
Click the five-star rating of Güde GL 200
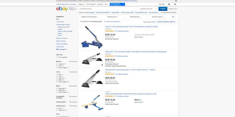pos(110,31)
